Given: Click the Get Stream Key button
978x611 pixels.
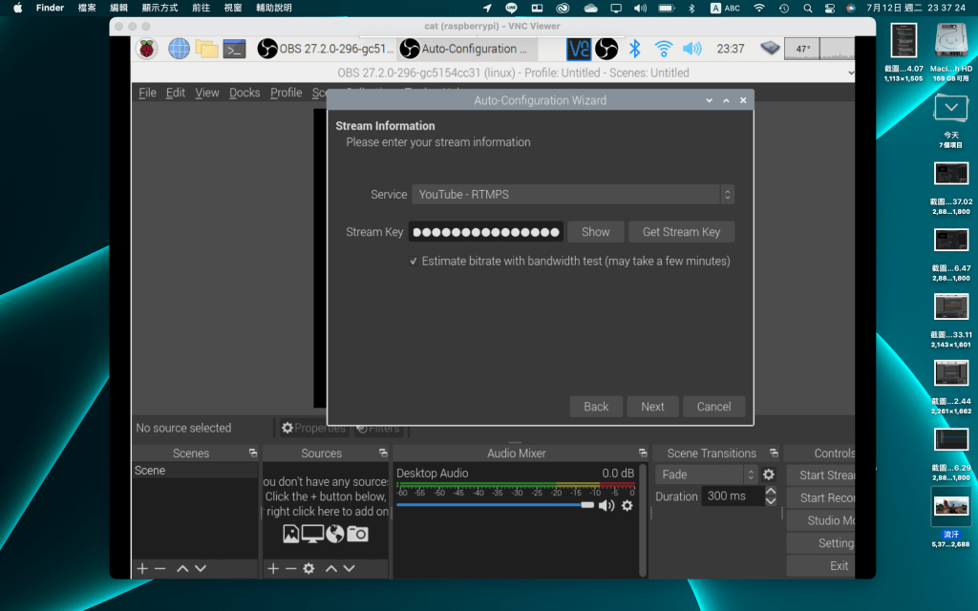Looking at the screenshot, I should point(681,232).
